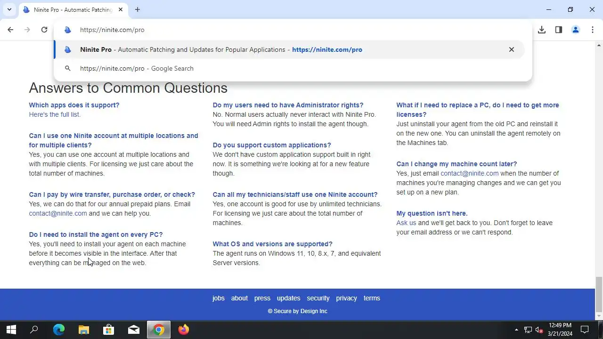Open the Chrome downloads icon
603x339 pixels.
(542, 30)
